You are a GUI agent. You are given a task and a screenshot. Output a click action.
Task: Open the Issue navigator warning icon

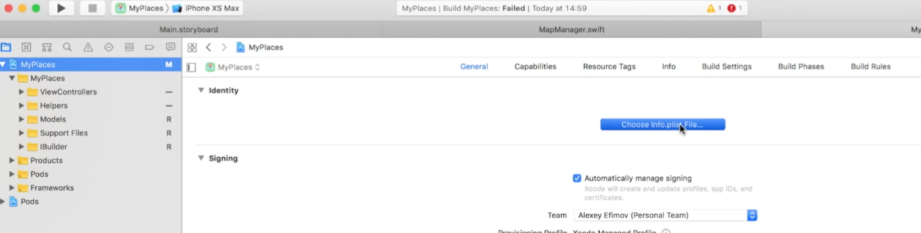coord(88,47)
